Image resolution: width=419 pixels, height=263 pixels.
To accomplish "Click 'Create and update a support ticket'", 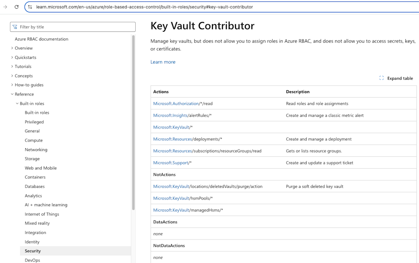I will 319,163.
